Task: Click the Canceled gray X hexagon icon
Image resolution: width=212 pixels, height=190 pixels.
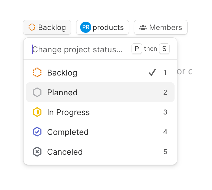Action: (37, 152)
